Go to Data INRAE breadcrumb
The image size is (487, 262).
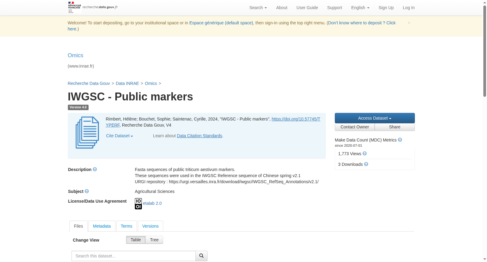[127, 83]
